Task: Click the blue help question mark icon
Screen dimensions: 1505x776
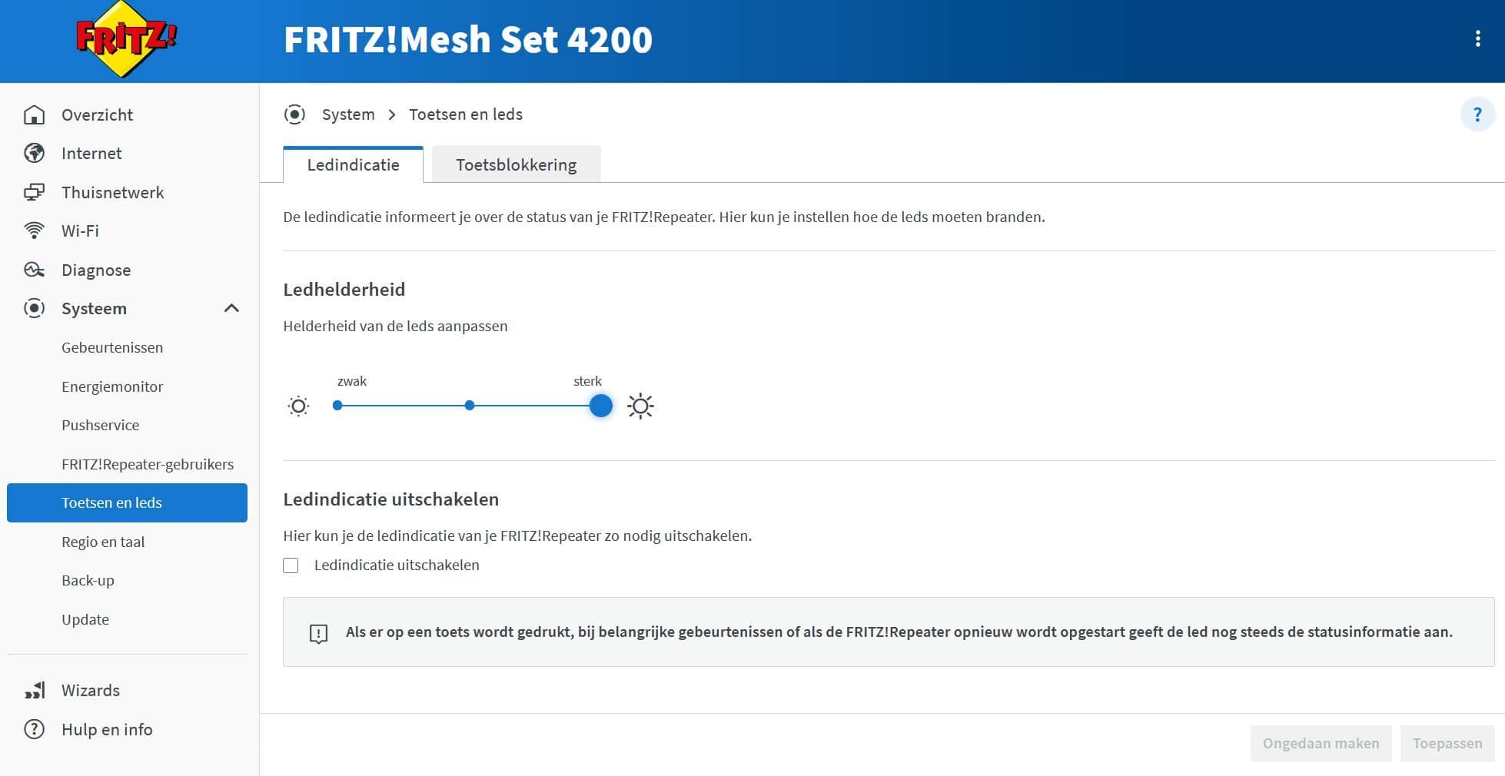Action: tap(1477, 115)
